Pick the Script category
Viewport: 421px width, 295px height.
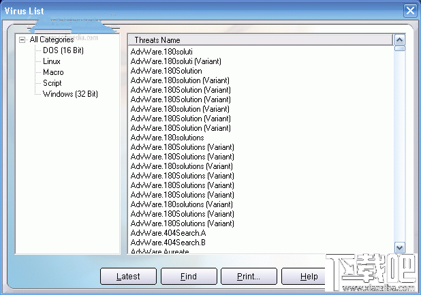point(52,83)
